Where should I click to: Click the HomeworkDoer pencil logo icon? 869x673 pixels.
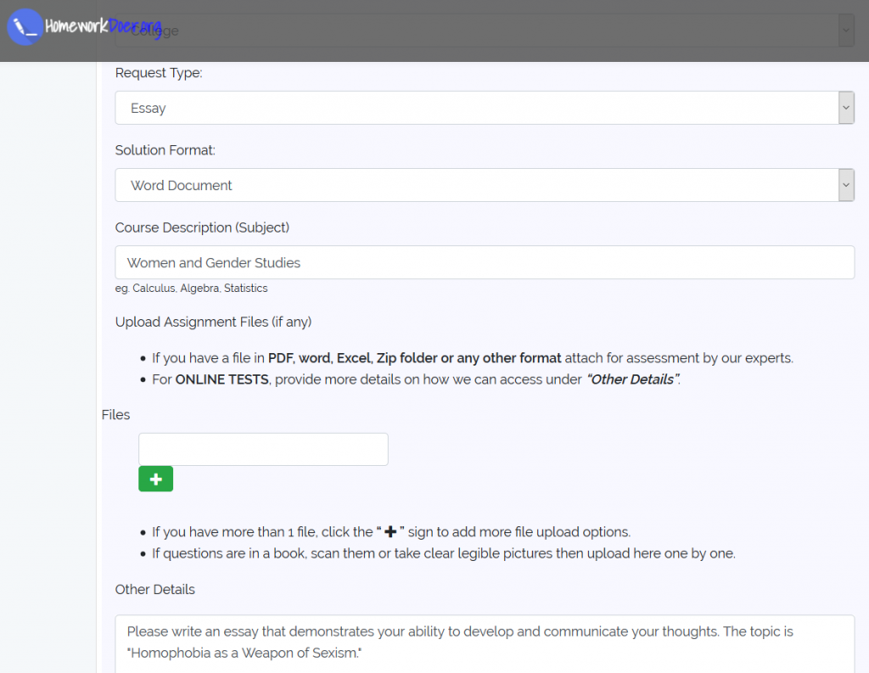25,26
